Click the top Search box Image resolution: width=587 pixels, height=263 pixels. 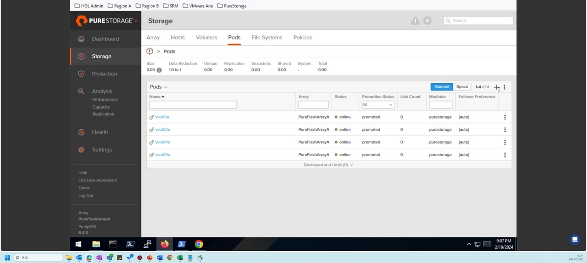coord(478,21)
